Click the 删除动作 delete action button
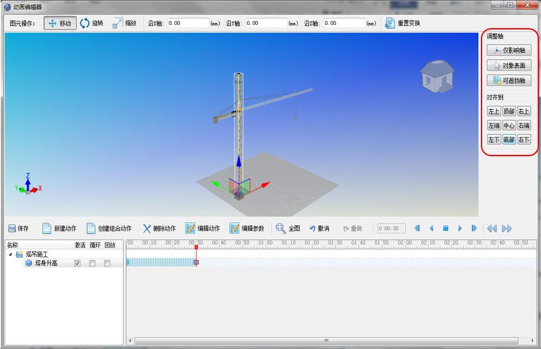Image resolution: width=541 pixels, height=349 pixels. point(159,228)
